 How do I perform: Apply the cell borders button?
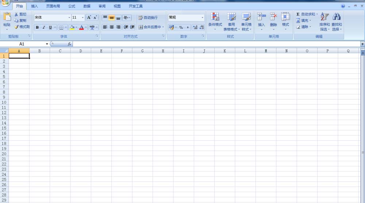[x=61, y=27]
